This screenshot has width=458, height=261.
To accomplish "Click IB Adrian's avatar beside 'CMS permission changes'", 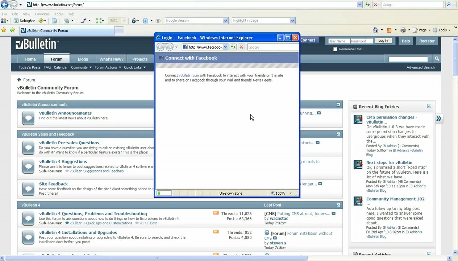I will [x=358, y=119].
